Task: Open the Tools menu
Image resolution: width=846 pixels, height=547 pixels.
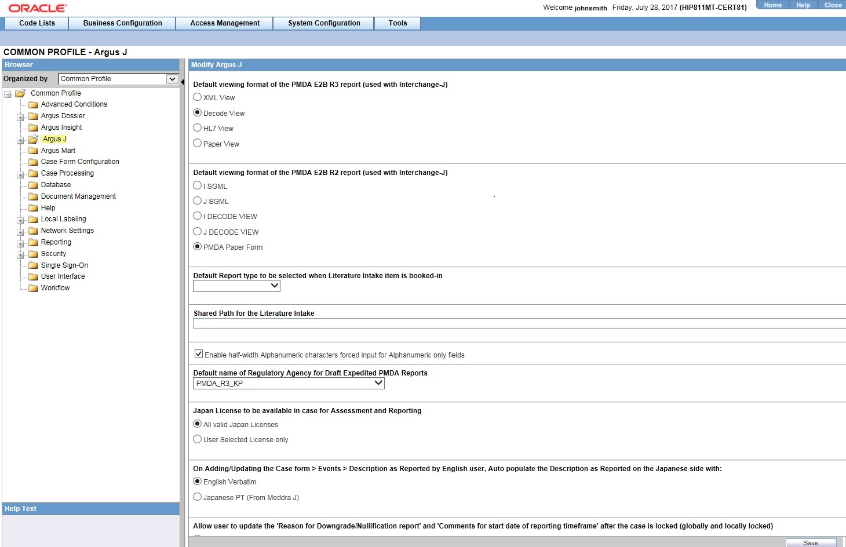Action: (x=398, y=23)
